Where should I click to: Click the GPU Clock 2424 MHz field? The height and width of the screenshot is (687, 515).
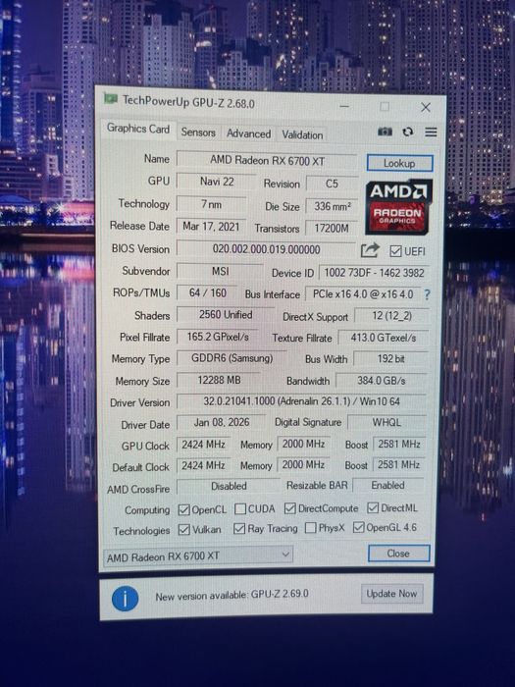click(203, 445)
